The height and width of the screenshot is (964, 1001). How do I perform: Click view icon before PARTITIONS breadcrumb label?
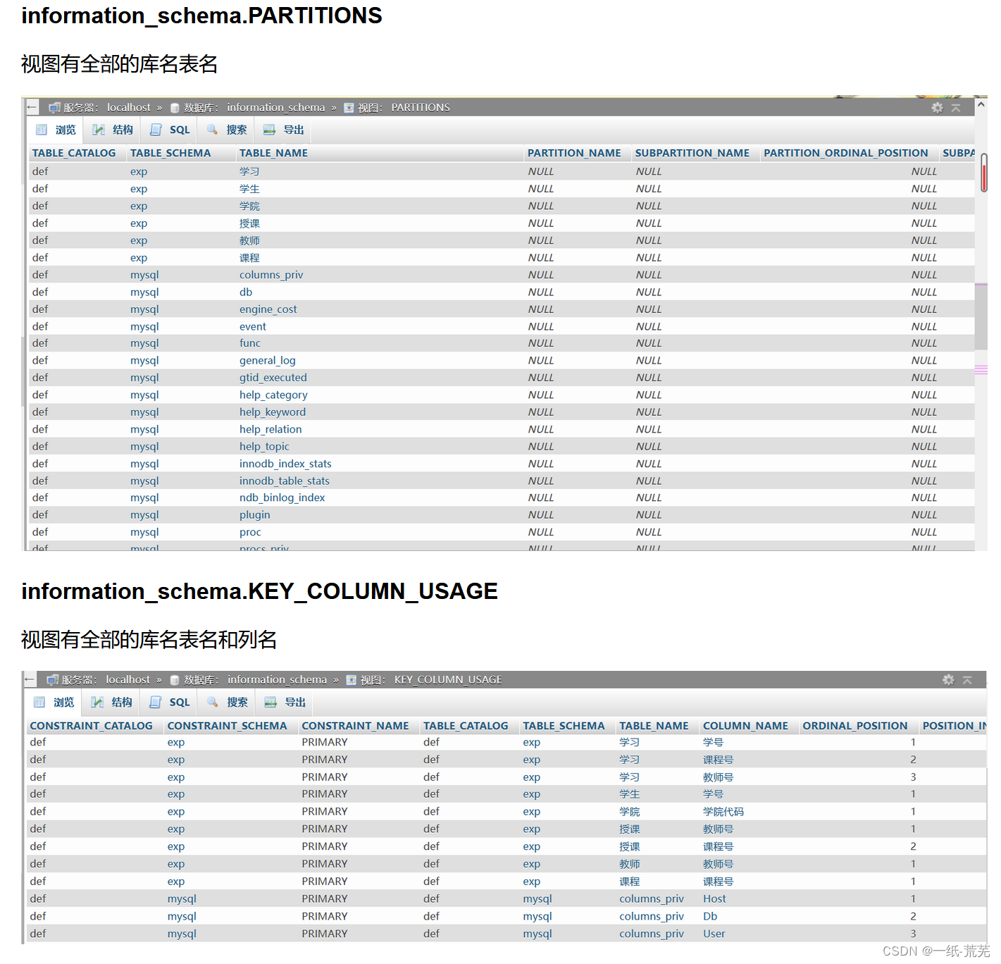(x=349, y=108)
